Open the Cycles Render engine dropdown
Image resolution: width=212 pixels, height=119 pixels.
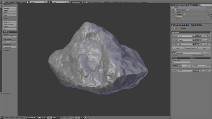click(x=77, y=2)
